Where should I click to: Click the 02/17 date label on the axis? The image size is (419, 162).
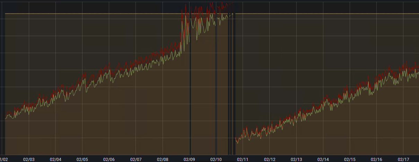coord(403,159)
